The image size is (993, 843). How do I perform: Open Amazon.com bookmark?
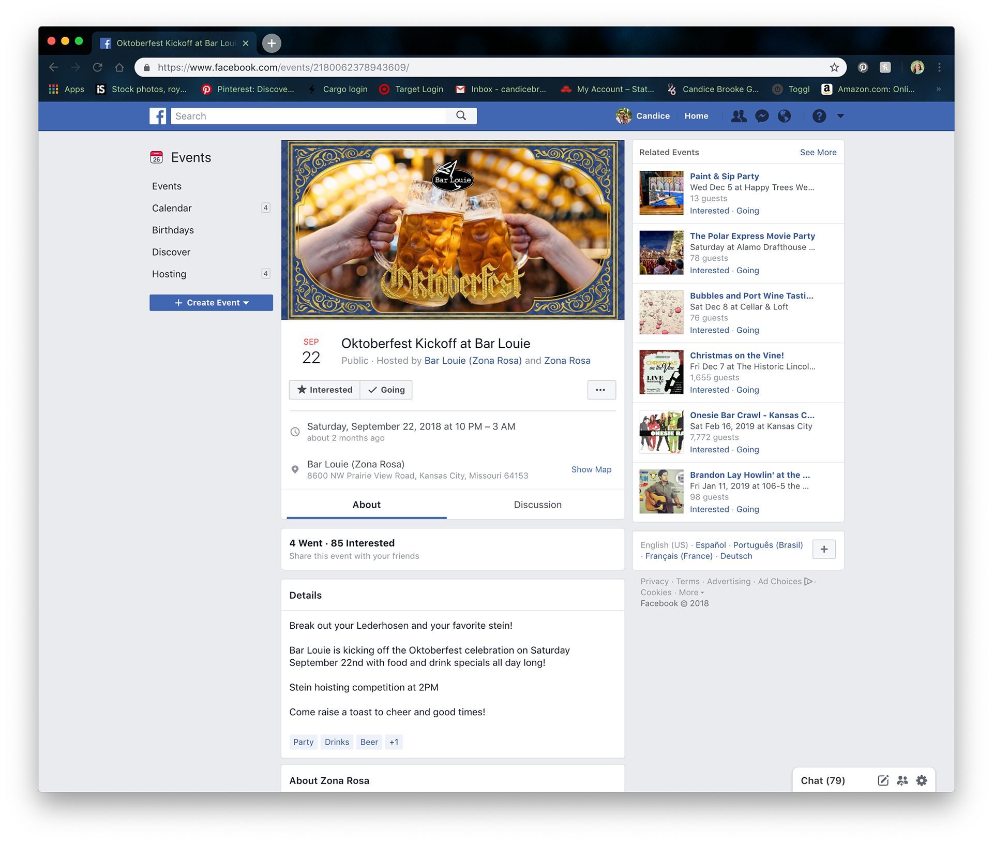click(868, 89)
